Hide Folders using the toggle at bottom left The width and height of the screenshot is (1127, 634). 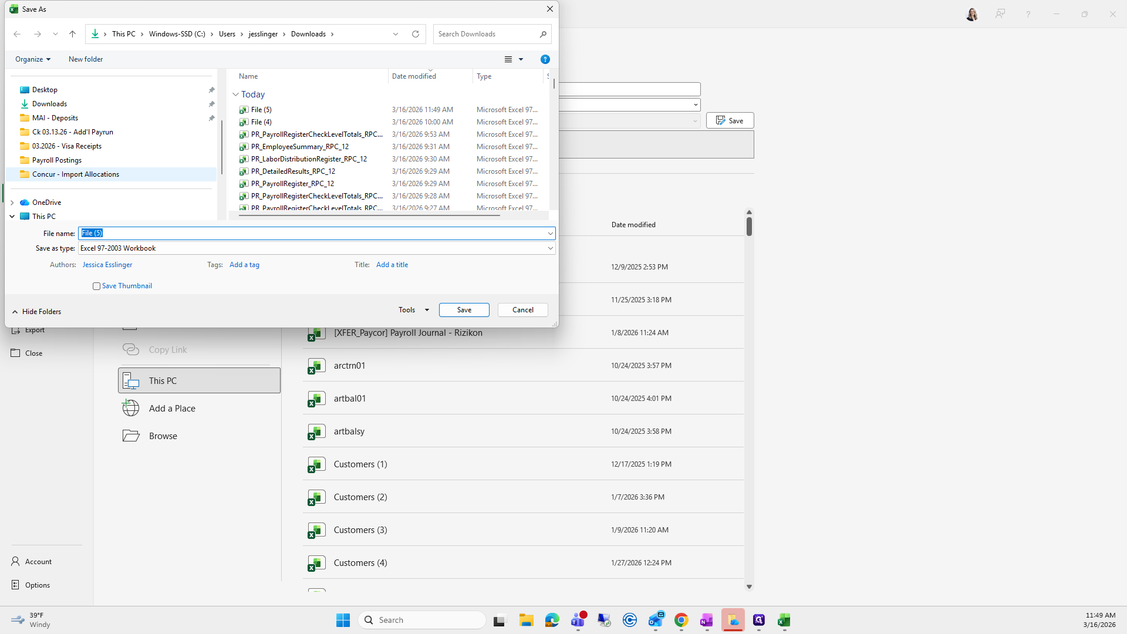[36, 312]
